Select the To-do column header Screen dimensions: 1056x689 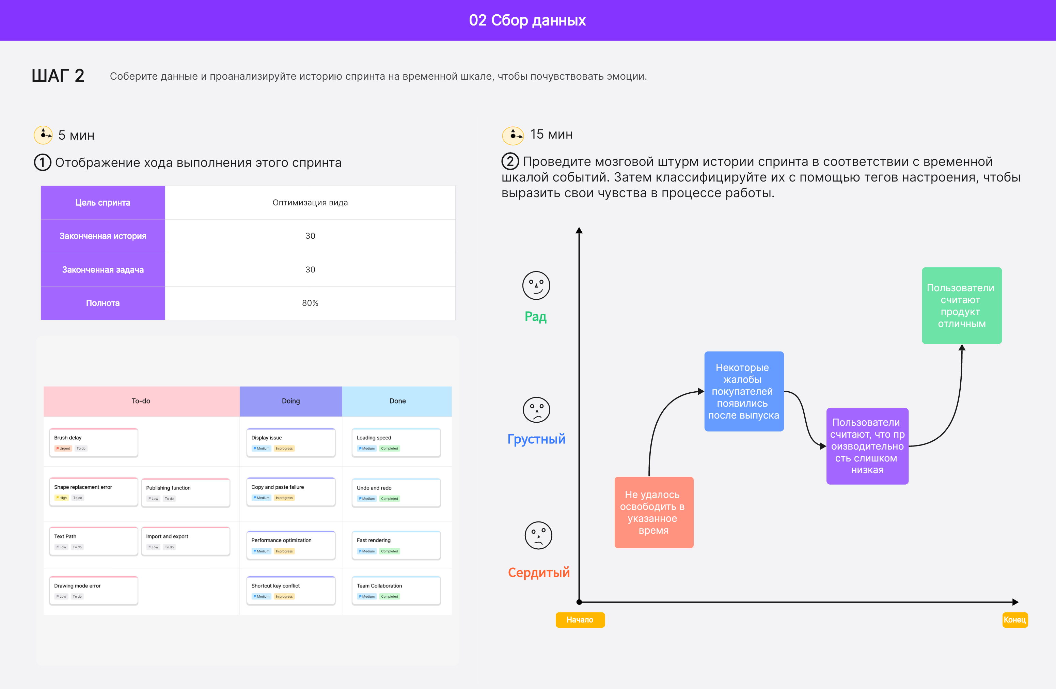click(141, 401)
